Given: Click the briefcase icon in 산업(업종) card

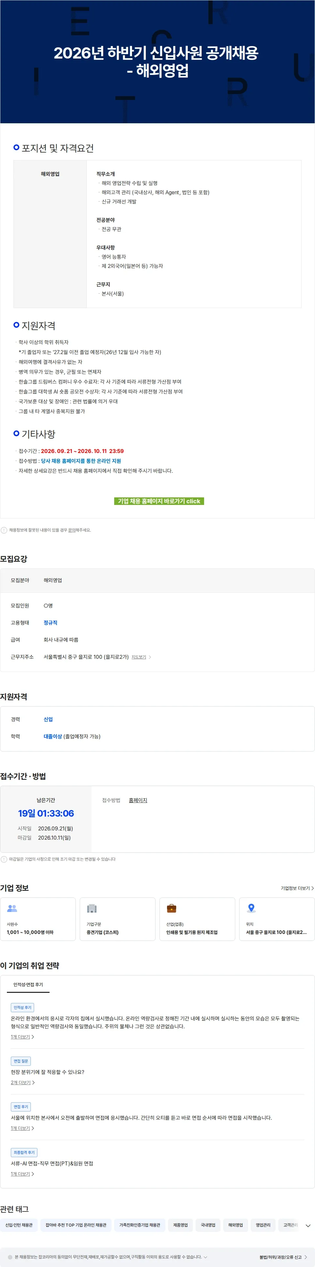Looking at the screenshot, I should pyautogui.click(x=171, y=908).
